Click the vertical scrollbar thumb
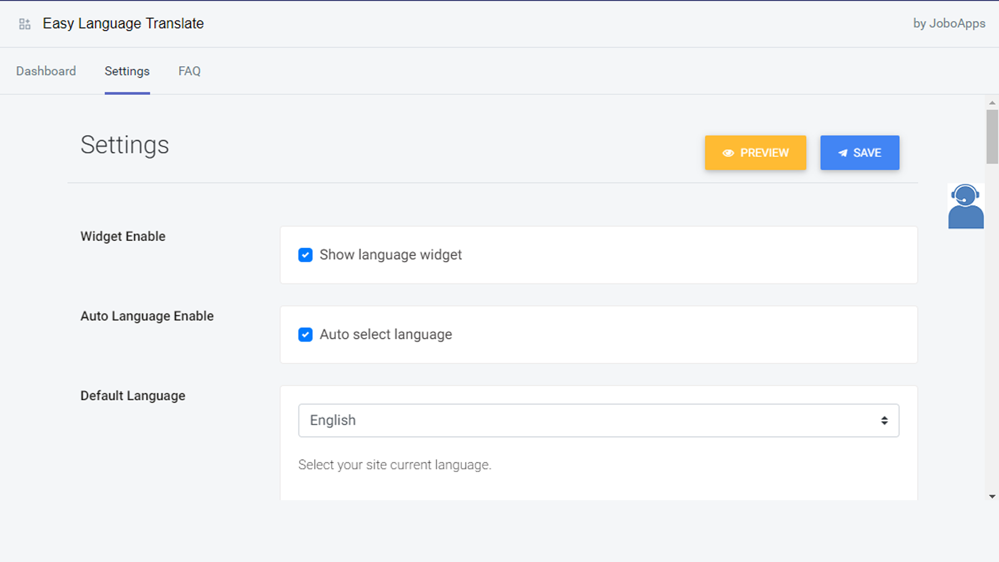The width and height of the screenshot is (999, 562). tap(992, 136)
